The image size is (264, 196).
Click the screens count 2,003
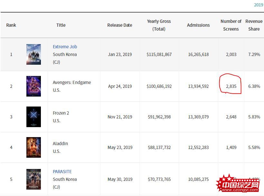[231, 54]
